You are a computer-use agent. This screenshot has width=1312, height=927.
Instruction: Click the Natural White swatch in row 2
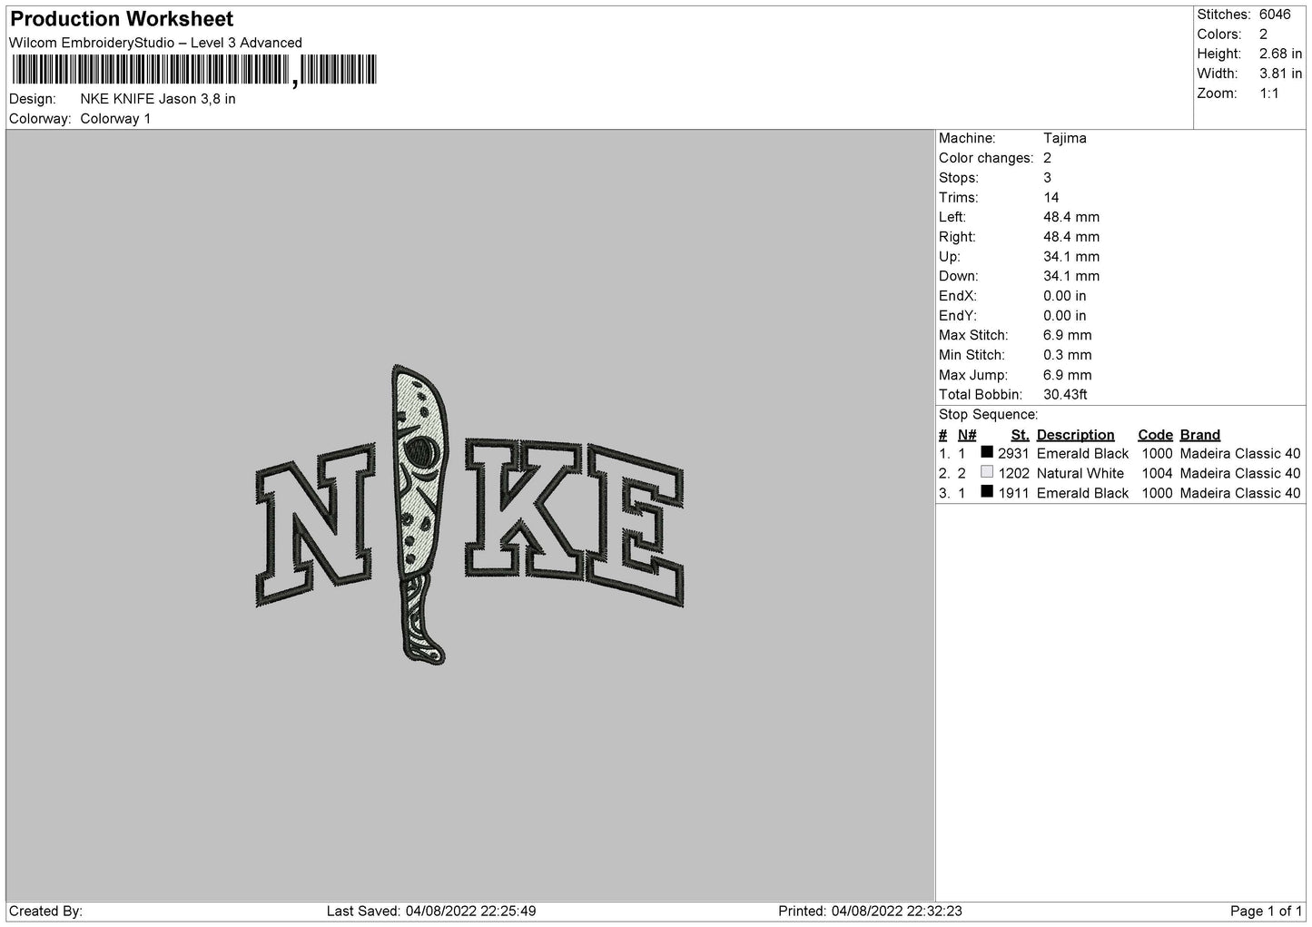(987, 472)
